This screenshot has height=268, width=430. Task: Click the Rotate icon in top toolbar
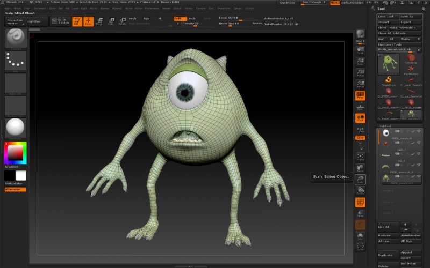(122, 21)
